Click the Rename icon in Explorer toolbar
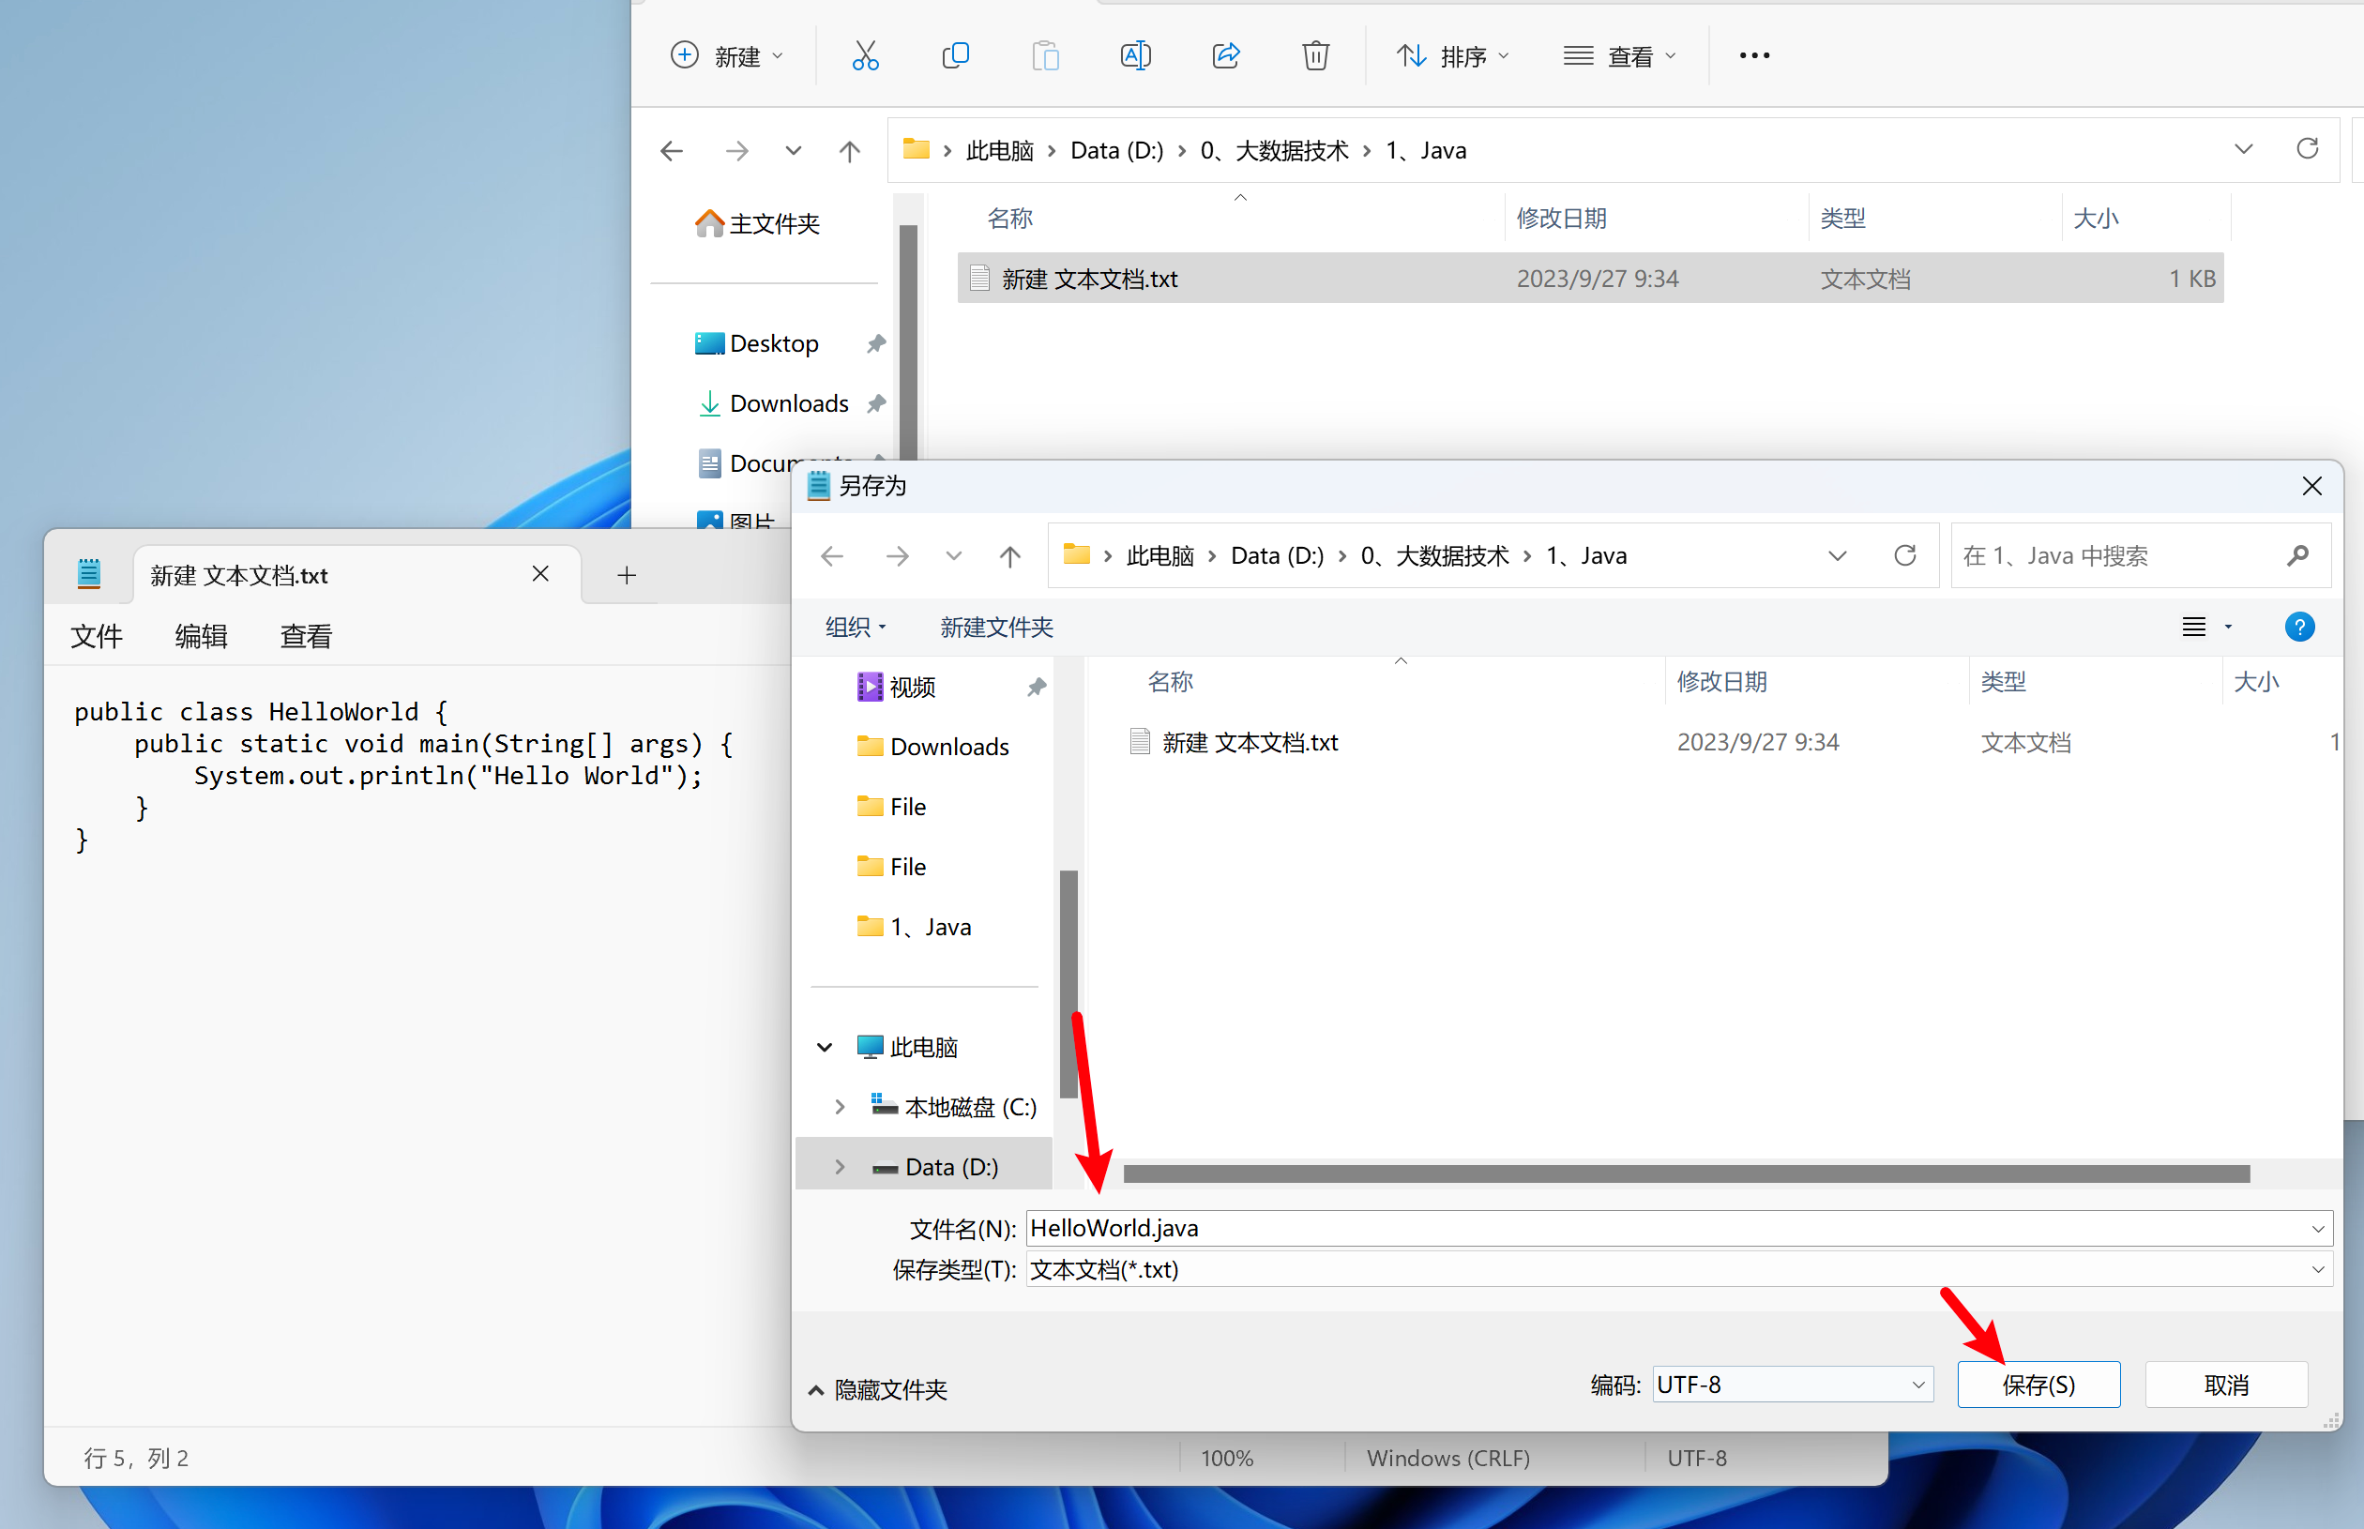The height and width of the screenshot is (1529, 2364). click(x=1135, y=55)
